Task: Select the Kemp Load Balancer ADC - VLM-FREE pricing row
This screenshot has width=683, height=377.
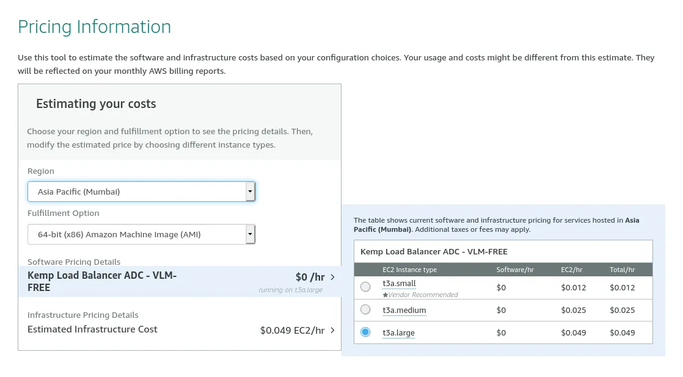Action: point(180,281)
